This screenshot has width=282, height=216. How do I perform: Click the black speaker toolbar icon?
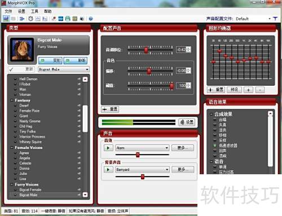point(82,19)
